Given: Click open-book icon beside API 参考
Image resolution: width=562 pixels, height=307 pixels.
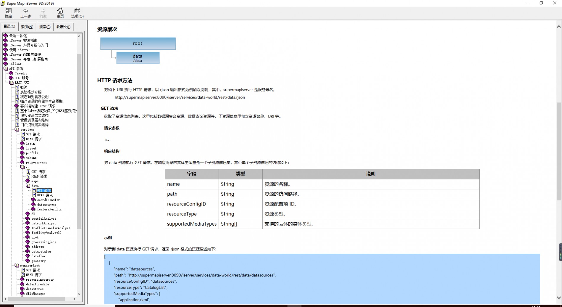Looking at the screenshot, I should (x=6, y=69).
